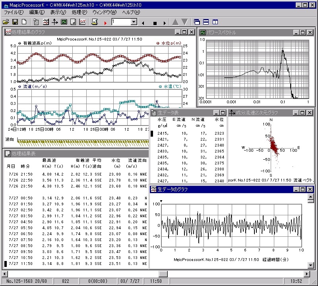This screenshot has width=318, height=286.
Task: Stop playback with the black square
Action: click(x=155, y=23)
